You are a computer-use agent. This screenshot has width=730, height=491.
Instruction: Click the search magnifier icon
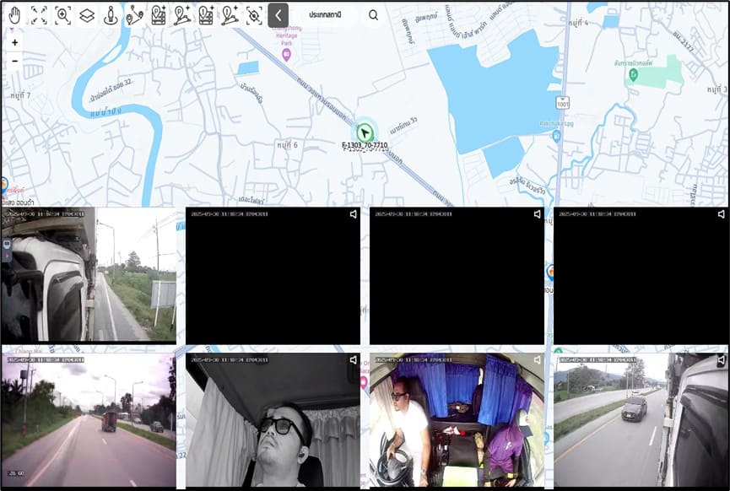[373, 14]
